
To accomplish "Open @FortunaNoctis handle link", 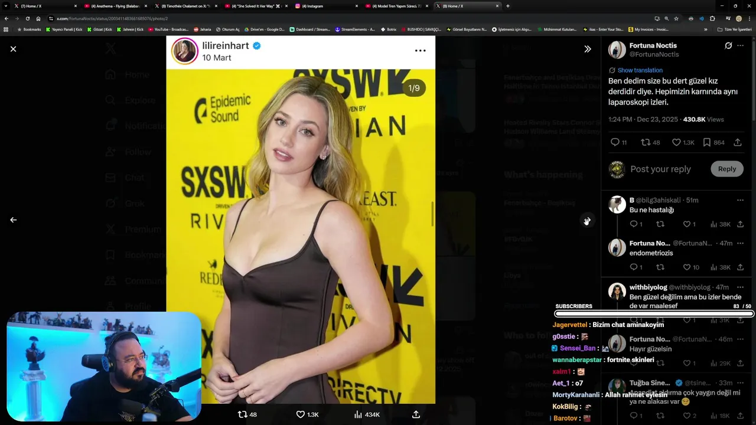I will point(654,54).
